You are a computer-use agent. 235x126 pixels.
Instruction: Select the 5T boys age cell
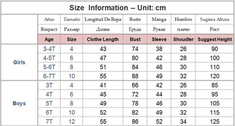49,103
